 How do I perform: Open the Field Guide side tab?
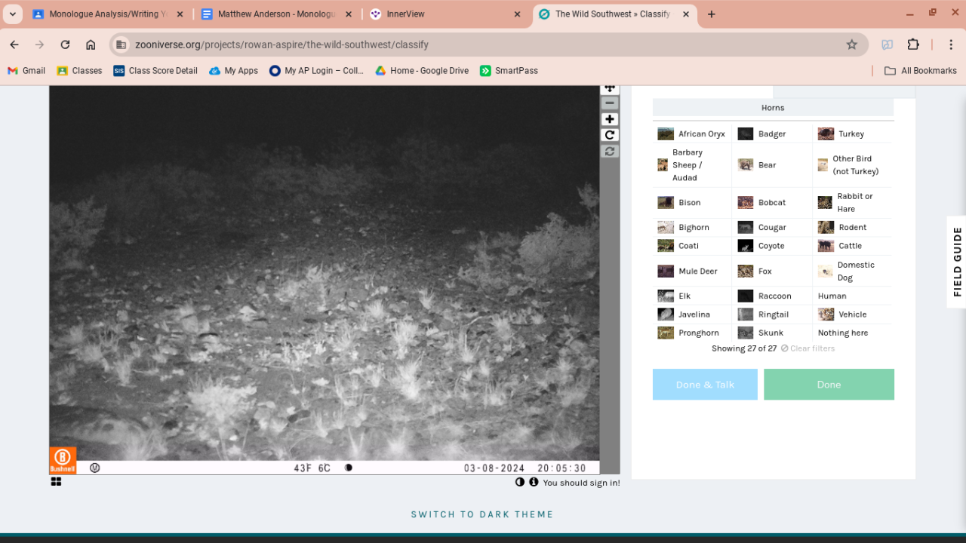[x=957, y=262]
